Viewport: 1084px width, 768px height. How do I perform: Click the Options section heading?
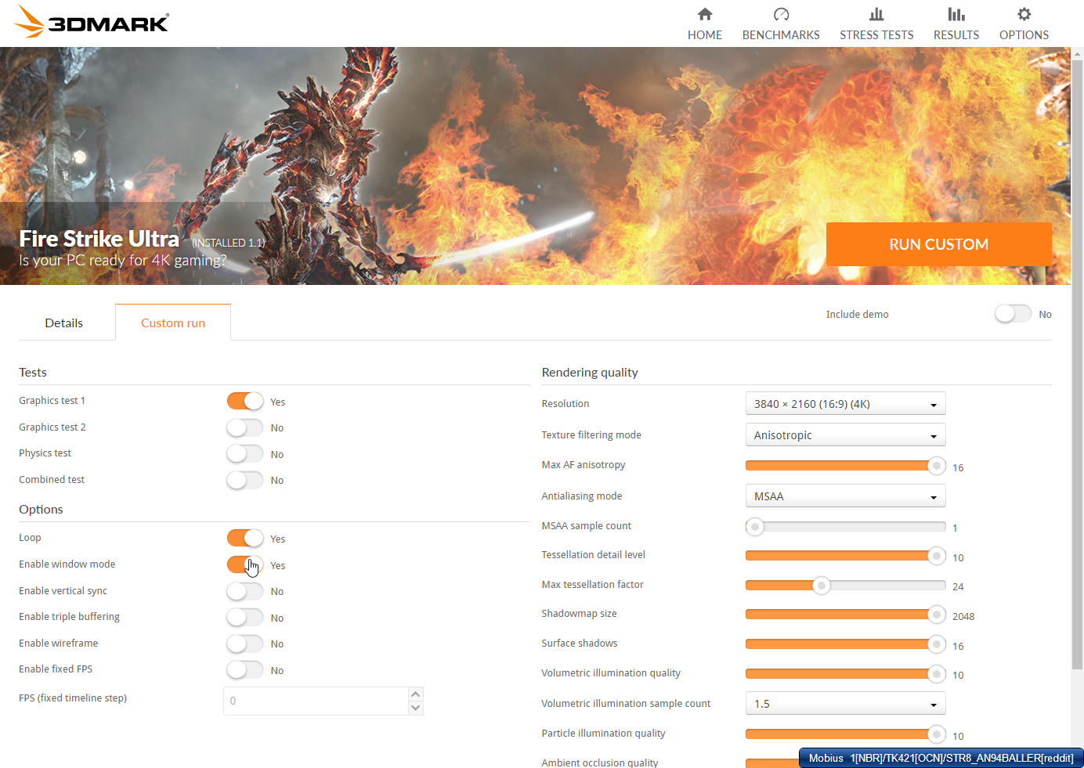pyautogui.click(x=41, y=510)
